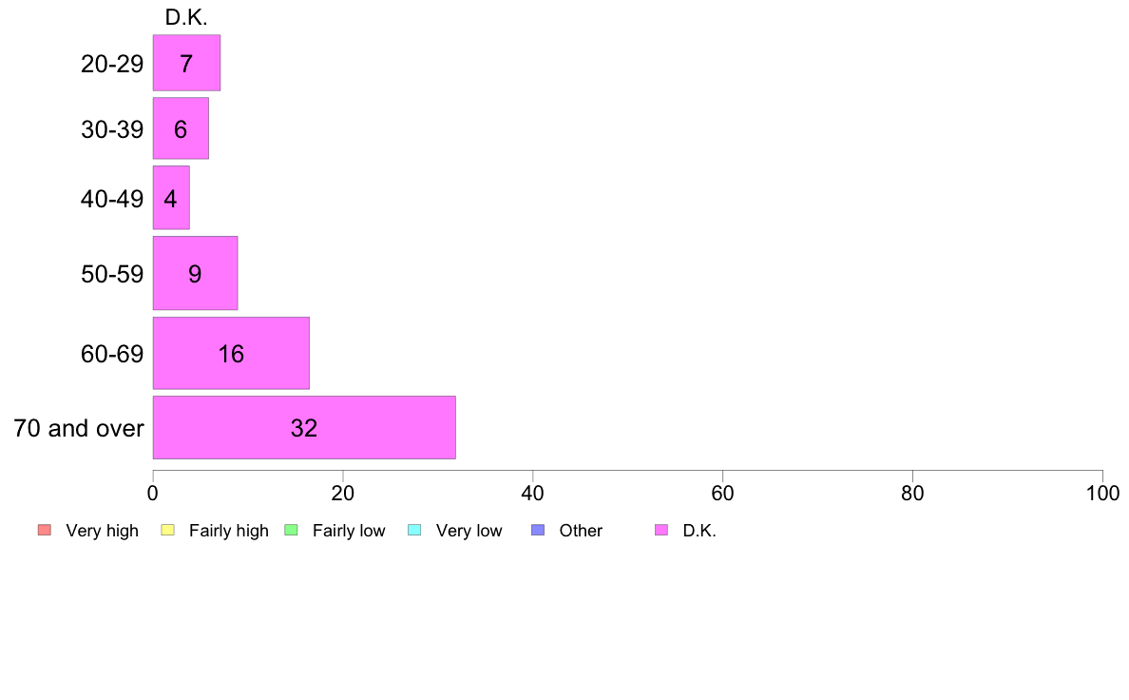Click the Fairly low legend swatch
The height and width of the screenshot is (700, 1129).
pos(292,530)
